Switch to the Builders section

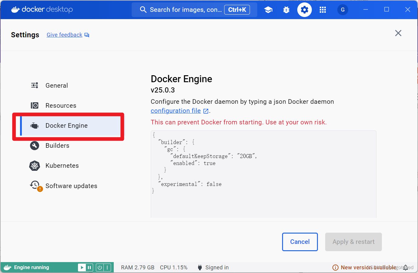coord(57,146)
